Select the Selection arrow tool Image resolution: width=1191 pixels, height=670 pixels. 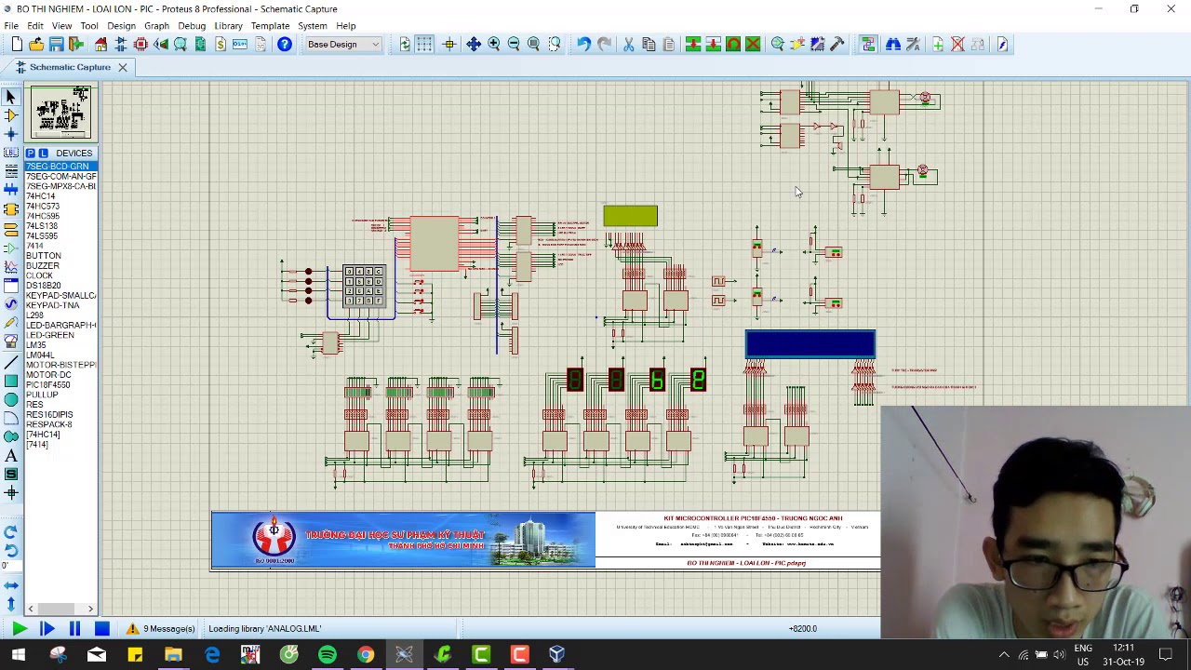[11, 97]
